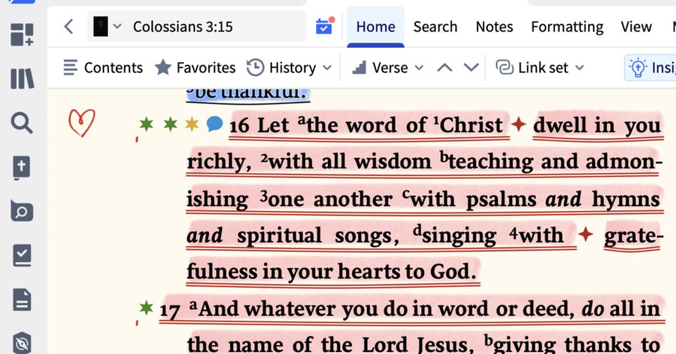Open the calendar reading plan icon

pyautogui.click(x=325, y=26)
